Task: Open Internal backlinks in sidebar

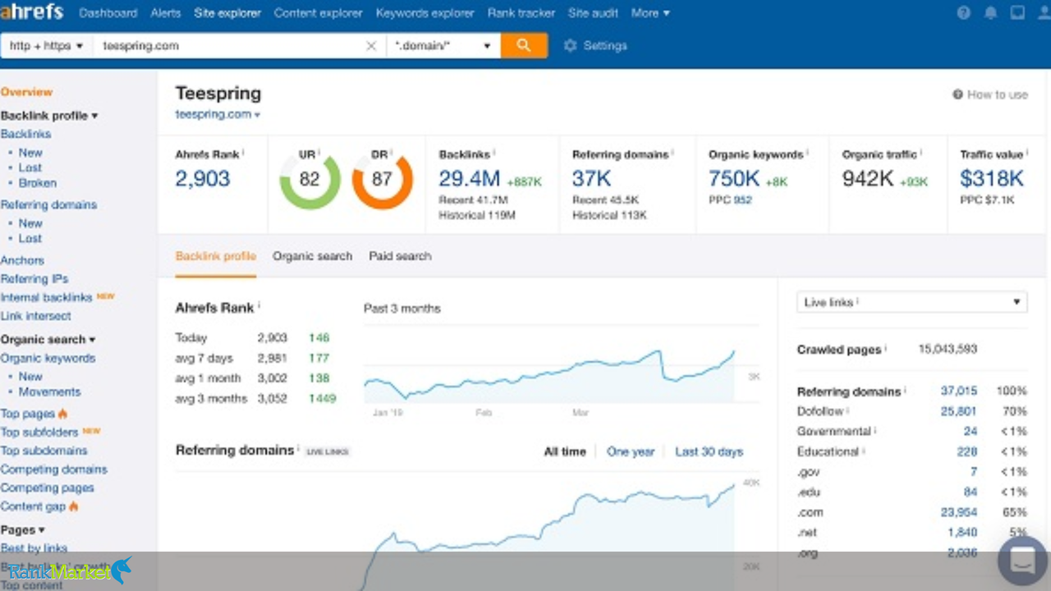Action: pyautogui.click(x=46, y=297)
